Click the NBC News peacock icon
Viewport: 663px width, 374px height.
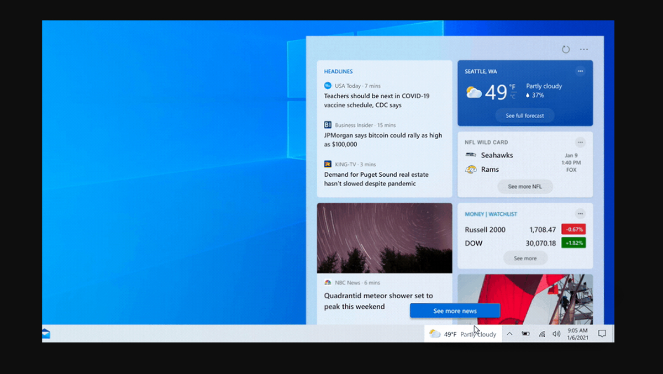click(x=327, y=282)
